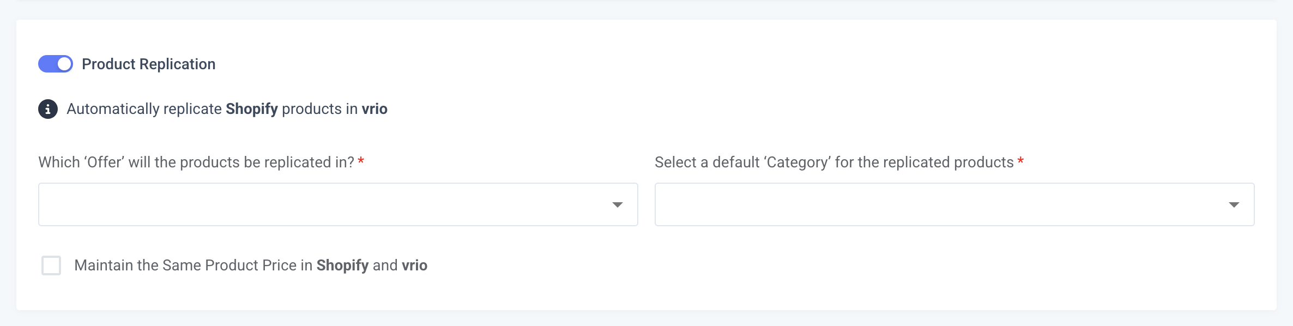
Task: Click the red asterisk after the Category label
Action: click(1020, 161)
